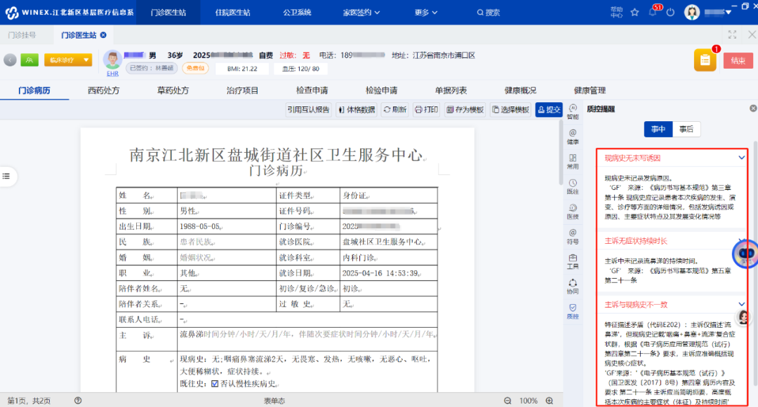Collapse the 主诉与现病史不一致 item

pos(742,304)
